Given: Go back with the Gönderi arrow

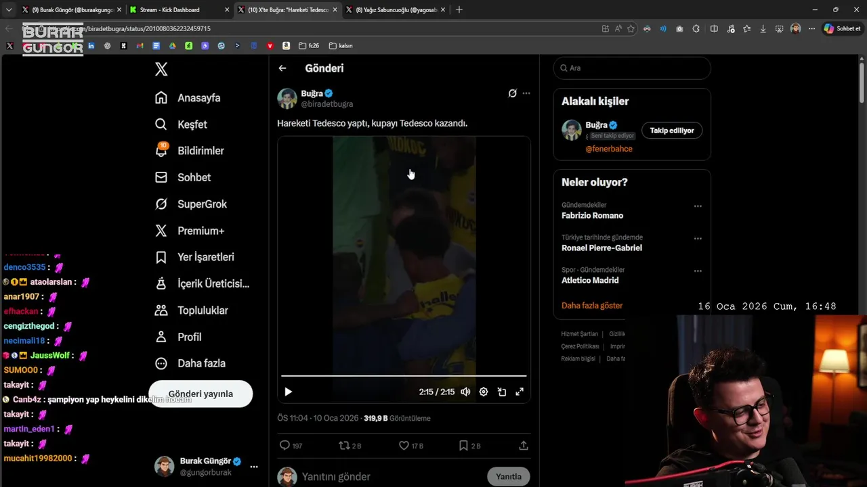Looking at the screenshot, I should (282, 68).
